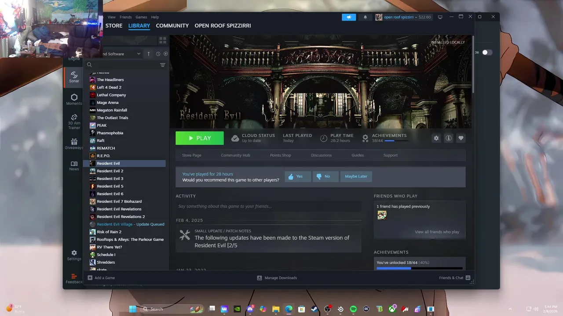Screen dimensions: 563x316
Task: Open game settings gear for Resident Evil
Action: (x=436, y=138)
